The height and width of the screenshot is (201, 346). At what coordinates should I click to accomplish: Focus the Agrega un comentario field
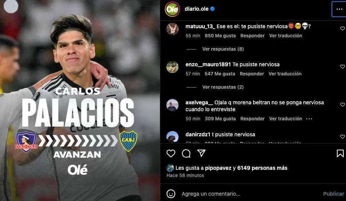click(249, 194)
